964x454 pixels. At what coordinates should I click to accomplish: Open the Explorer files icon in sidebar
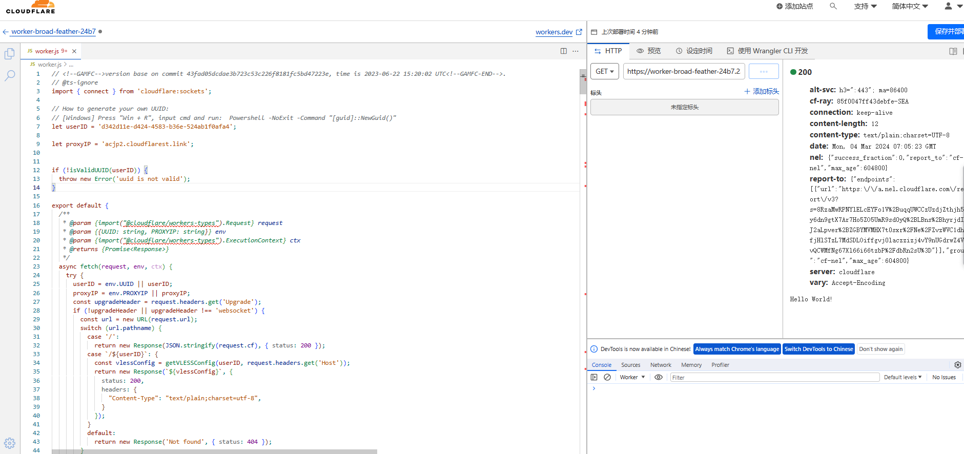click(9, 54)
